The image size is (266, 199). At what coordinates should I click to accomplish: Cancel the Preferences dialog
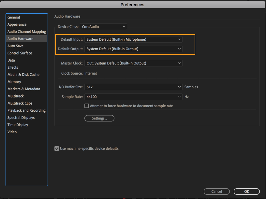[217, 192]
